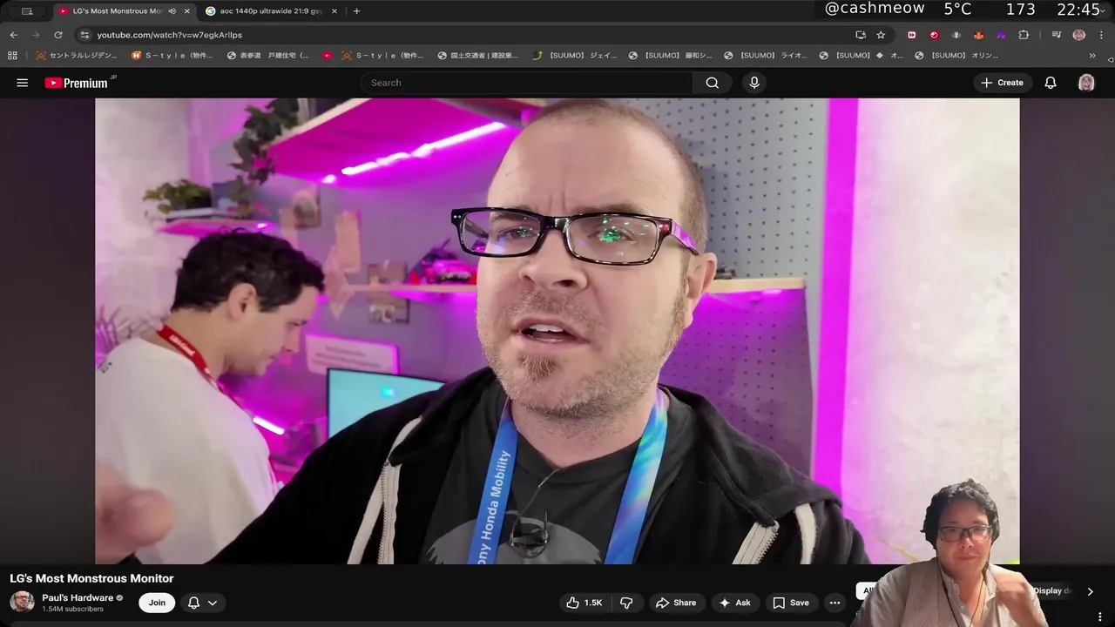1115x627 pixels.
Task: Click the video player to pause
Action: pyautogui.click(x=557, y=331)
